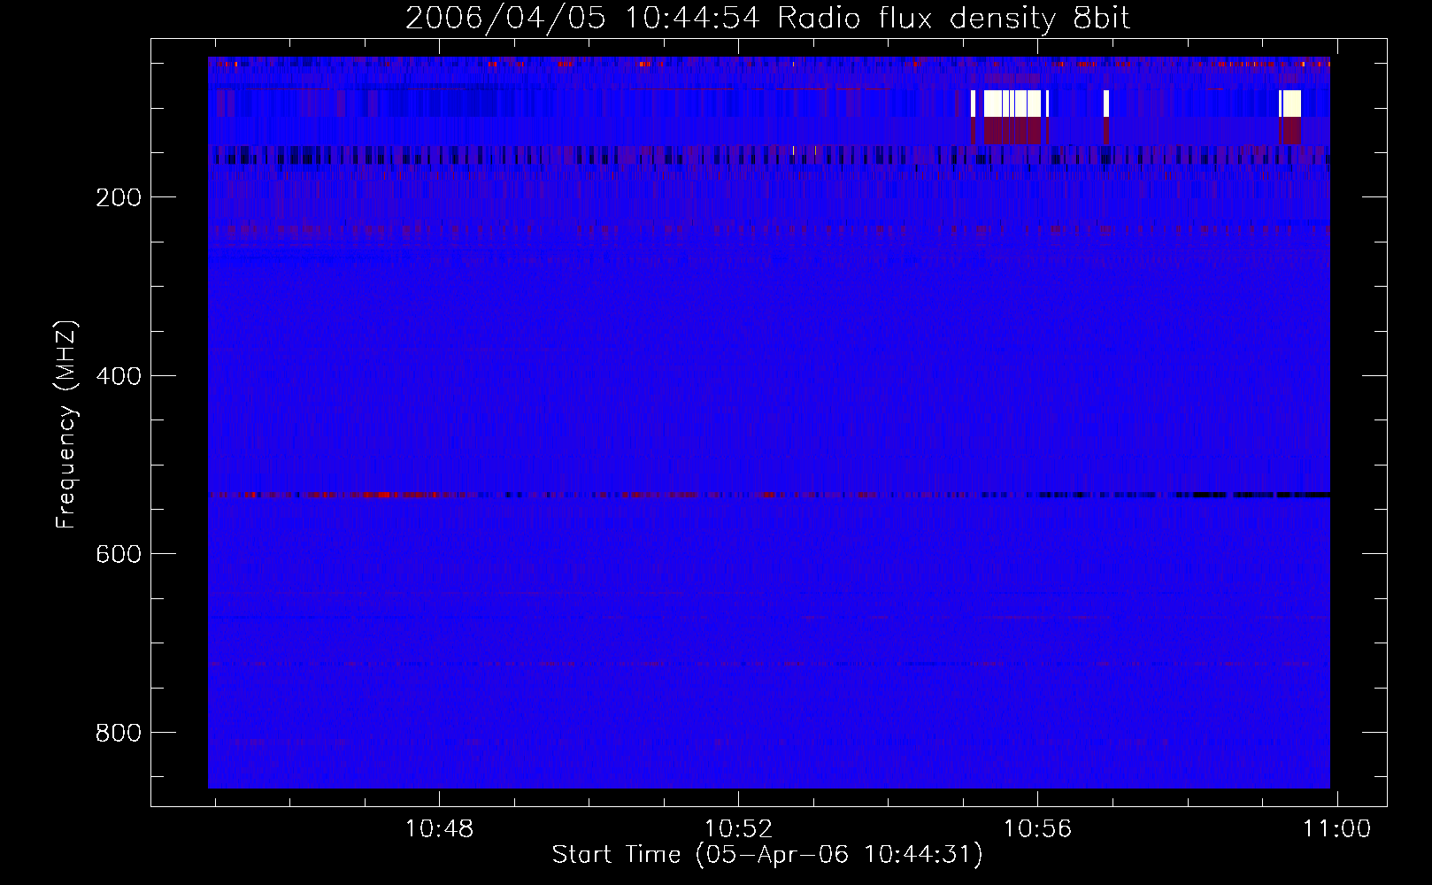Select the Frequency (MHZ) axis label
The image size is (1432, 885).
click(x=66, y=425)
